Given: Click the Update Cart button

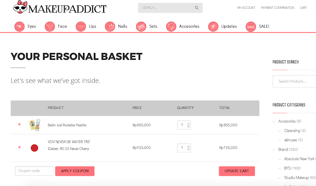Looking at the screenshot, I should [237, 171].
